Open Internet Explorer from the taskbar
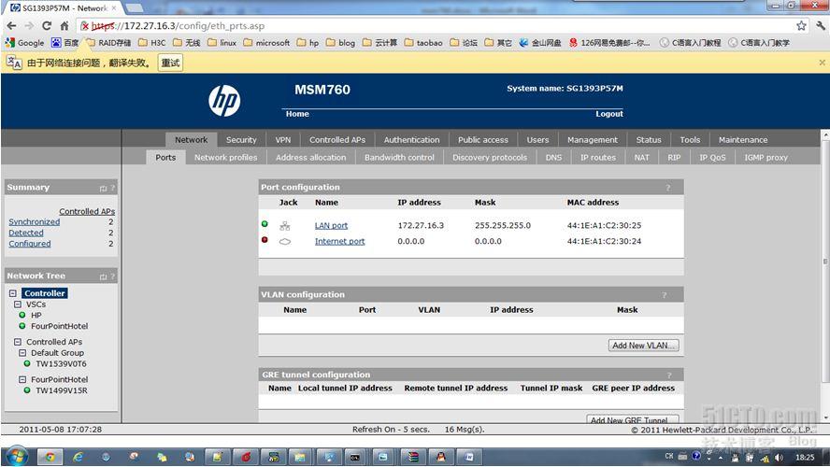 (x=78, y=457)
